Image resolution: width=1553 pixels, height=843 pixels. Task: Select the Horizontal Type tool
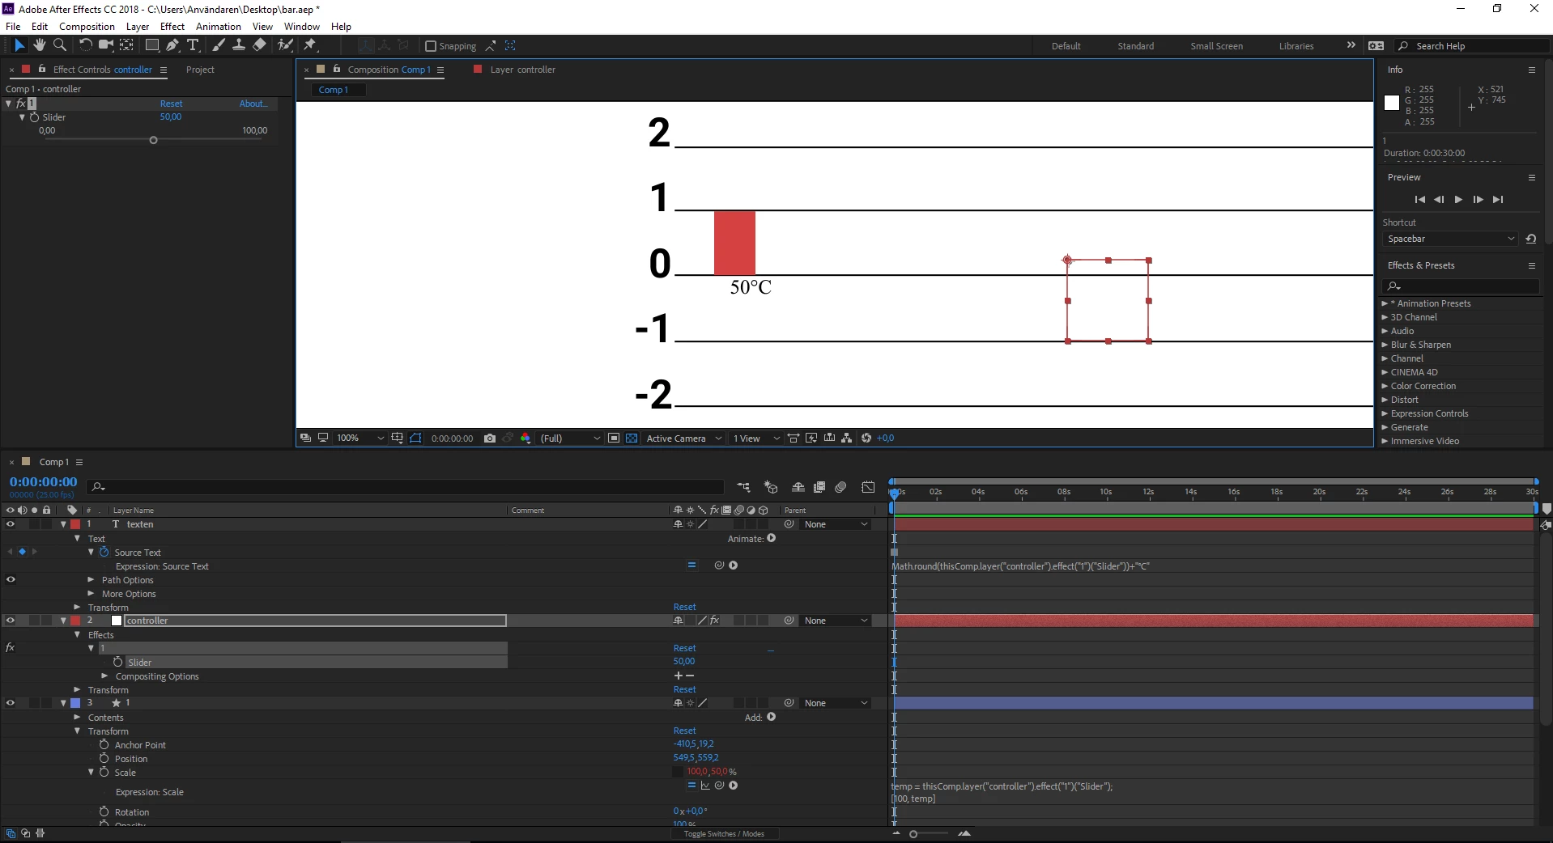[193, 45]
